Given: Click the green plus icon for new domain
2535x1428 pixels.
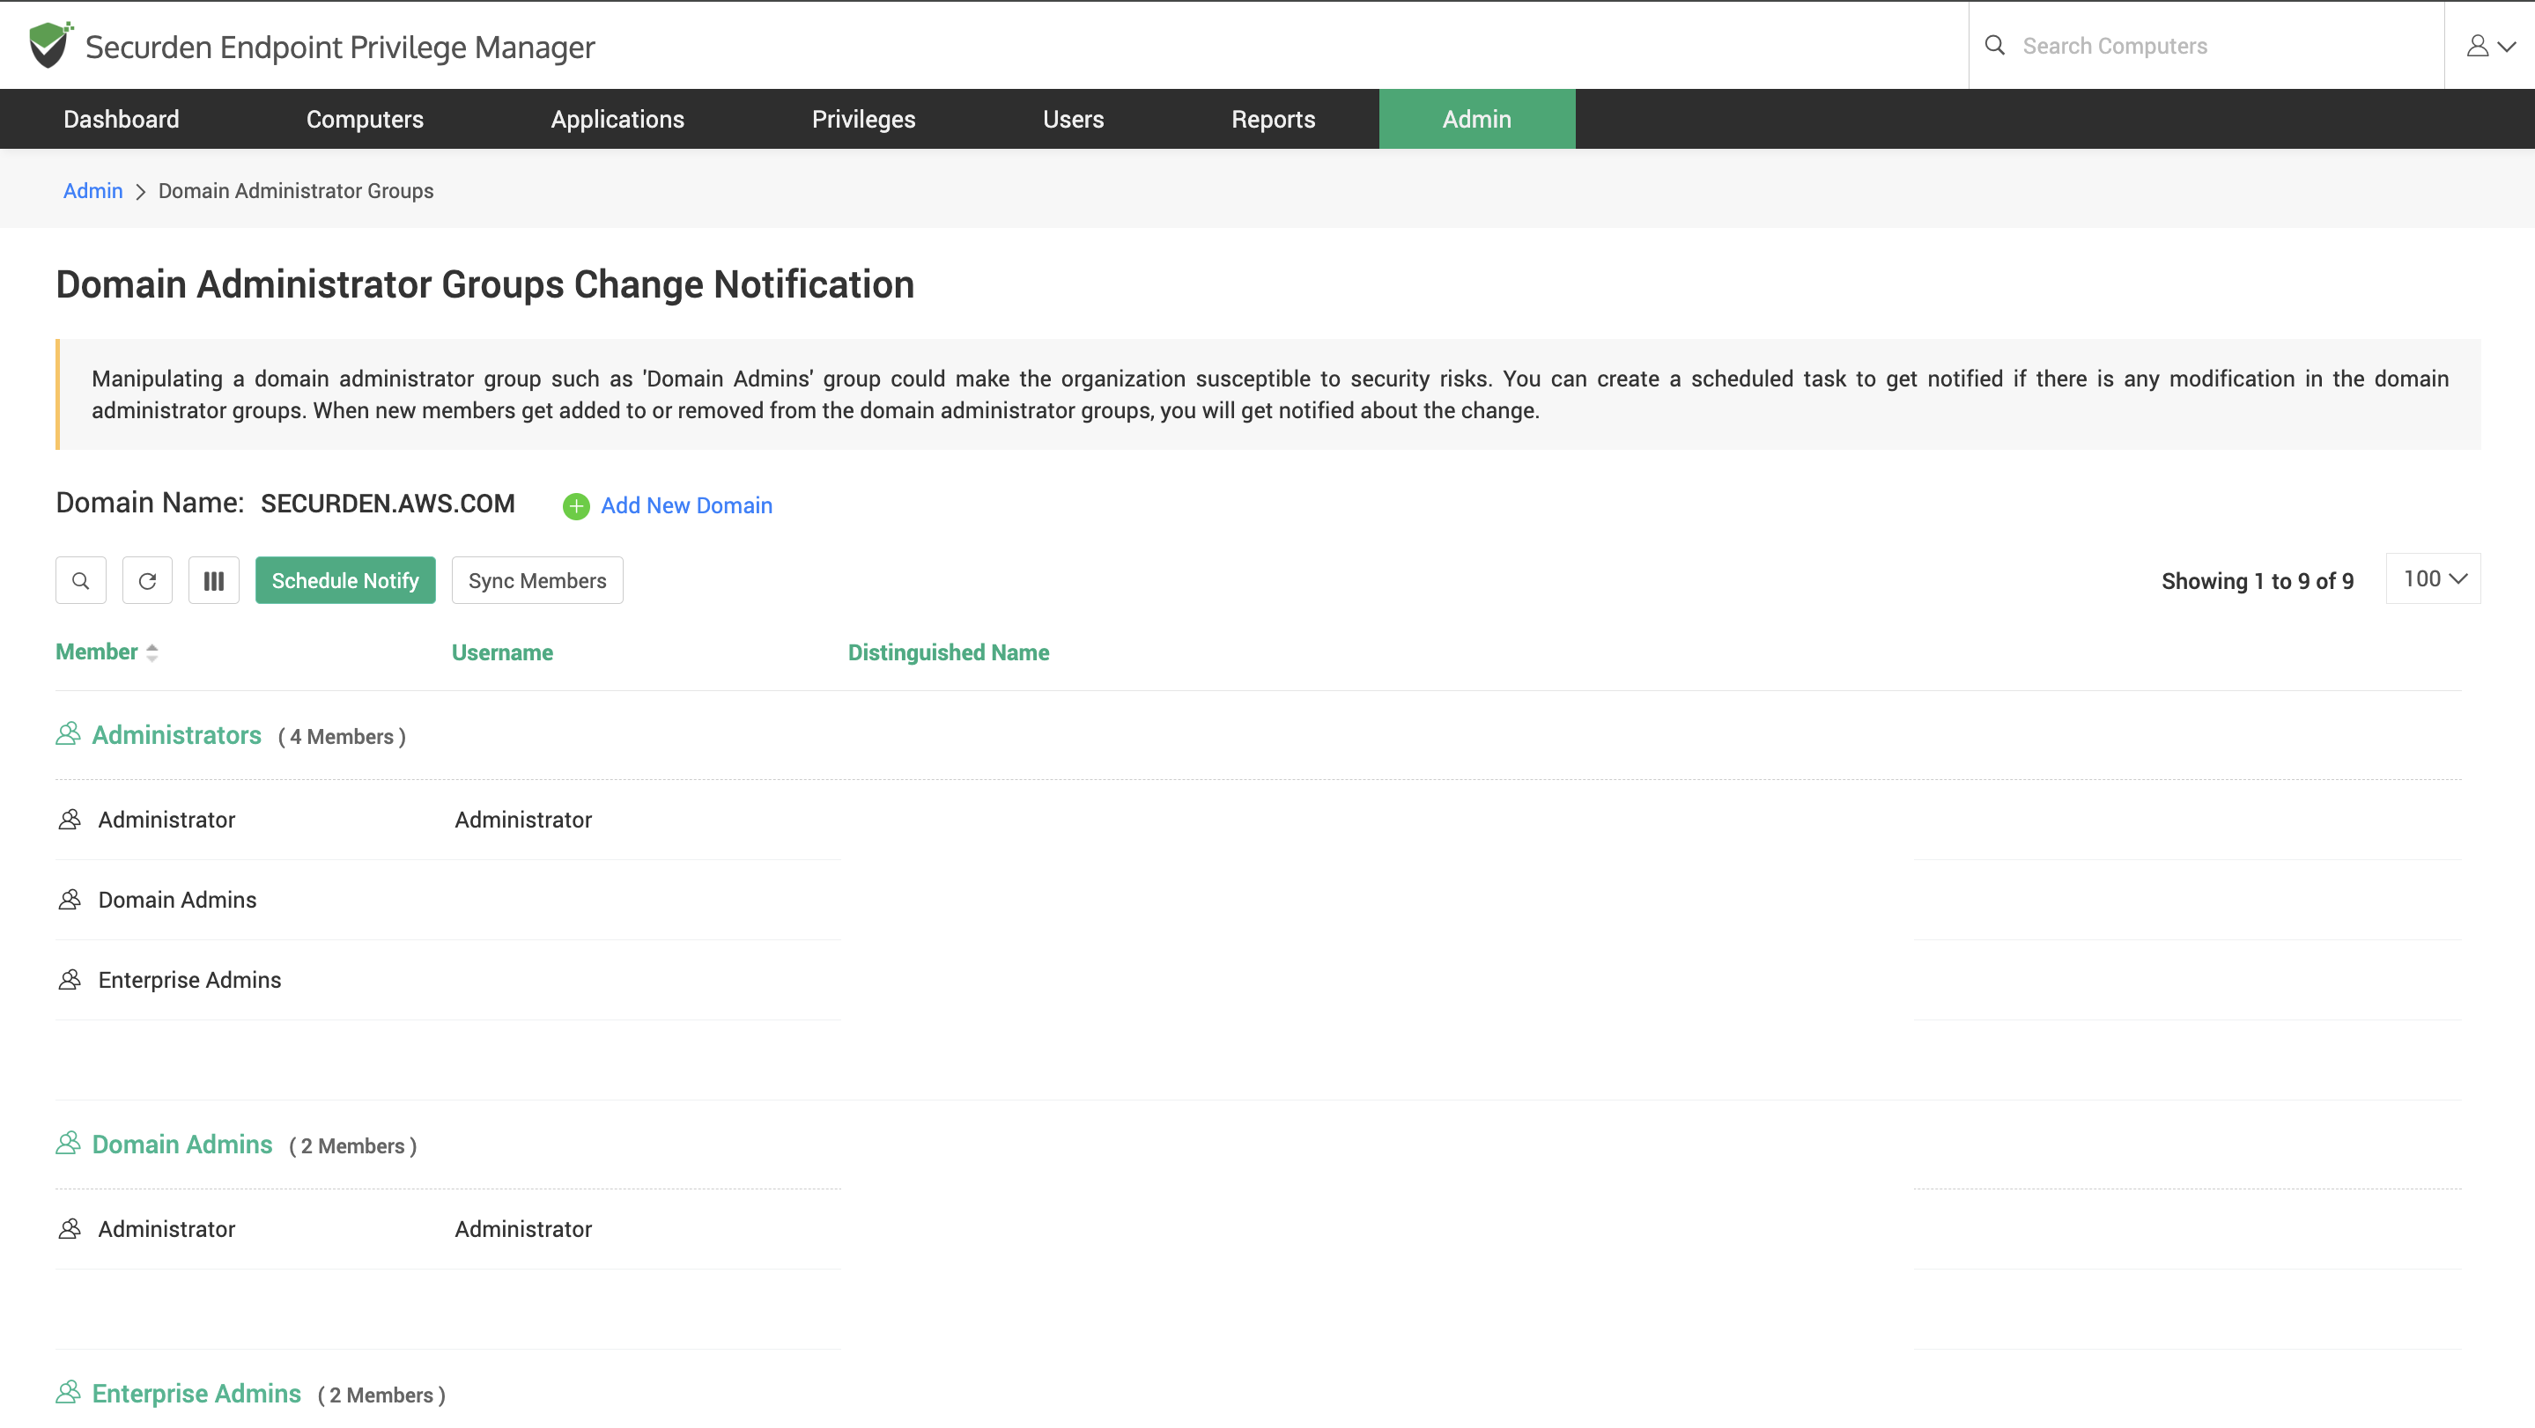Looking at the screenshot, I should 576,505.
